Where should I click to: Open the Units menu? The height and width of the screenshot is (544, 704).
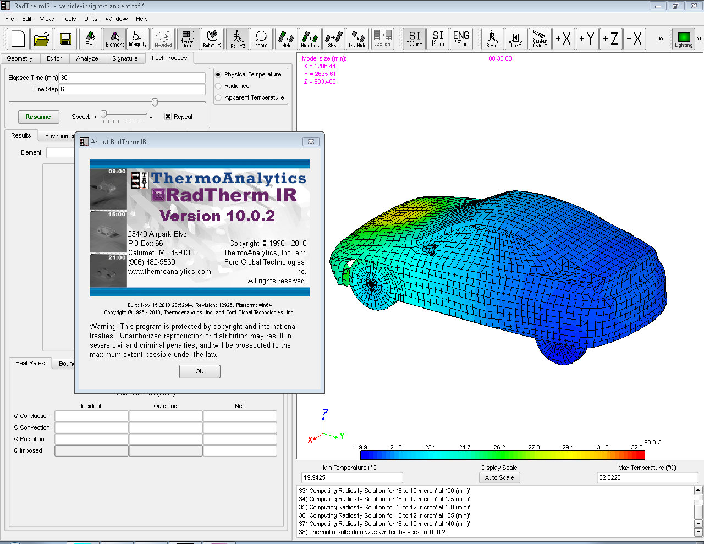coord(91,19)
